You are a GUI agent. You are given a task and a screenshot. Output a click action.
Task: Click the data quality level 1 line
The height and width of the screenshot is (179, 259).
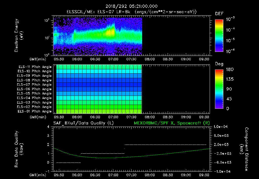coord(103,153)
